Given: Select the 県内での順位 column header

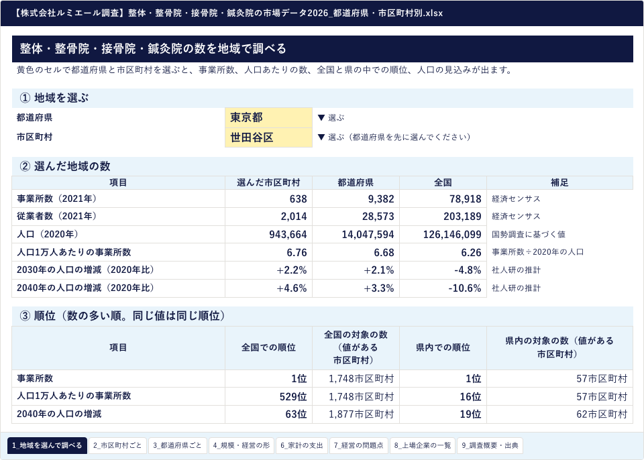Looking at the screenshot, I should (443, 348).
